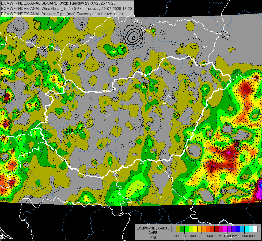Click the 900 tick label on legend
This screenshot has width=262, height=241.
[x=210, y=236]
